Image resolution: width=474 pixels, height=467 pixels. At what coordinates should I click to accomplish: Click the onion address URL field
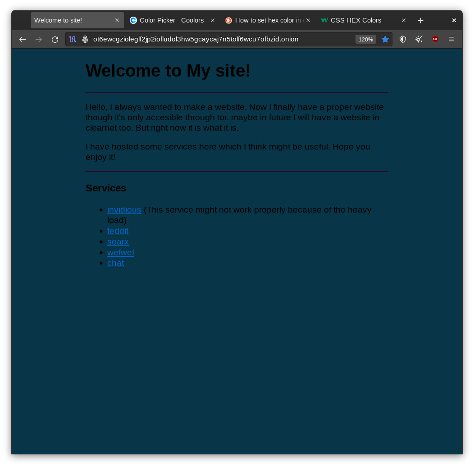[216, 40]
